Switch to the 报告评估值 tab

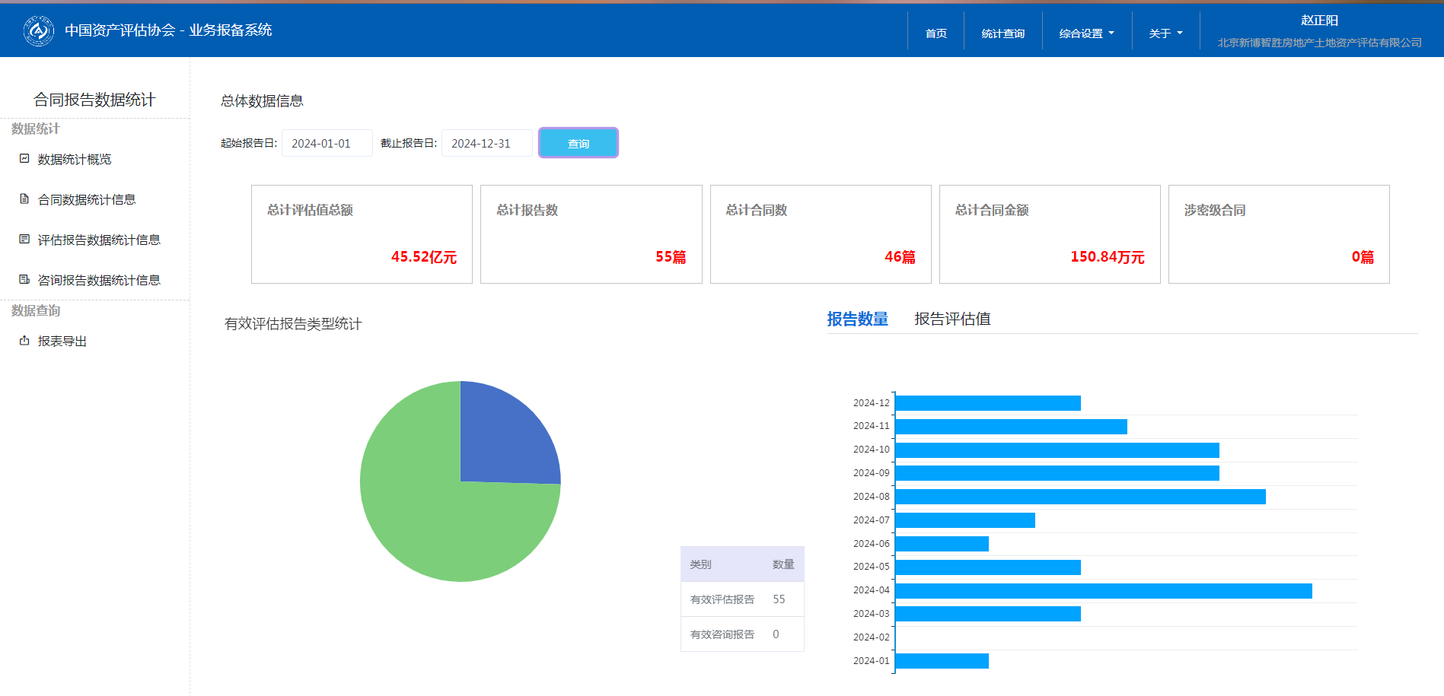click(x=952, y=319)
